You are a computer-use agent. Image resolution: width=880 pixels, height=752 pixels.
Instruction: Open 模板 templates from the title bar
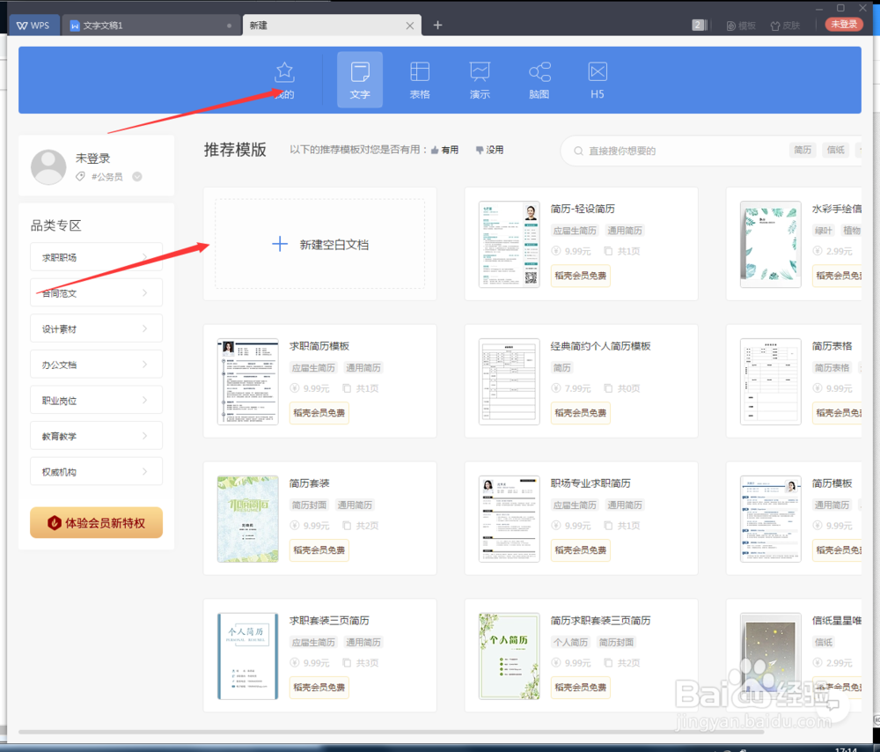pyautogui.click(x=740, y=25)
